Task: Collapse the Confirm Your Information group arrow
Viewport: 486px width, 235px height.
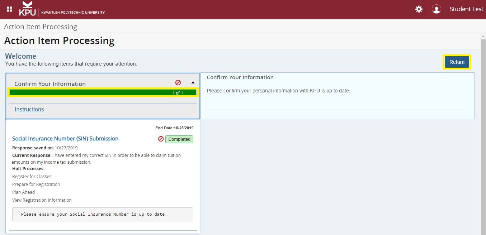Action: pyautogui.click(x=193, y=82)
